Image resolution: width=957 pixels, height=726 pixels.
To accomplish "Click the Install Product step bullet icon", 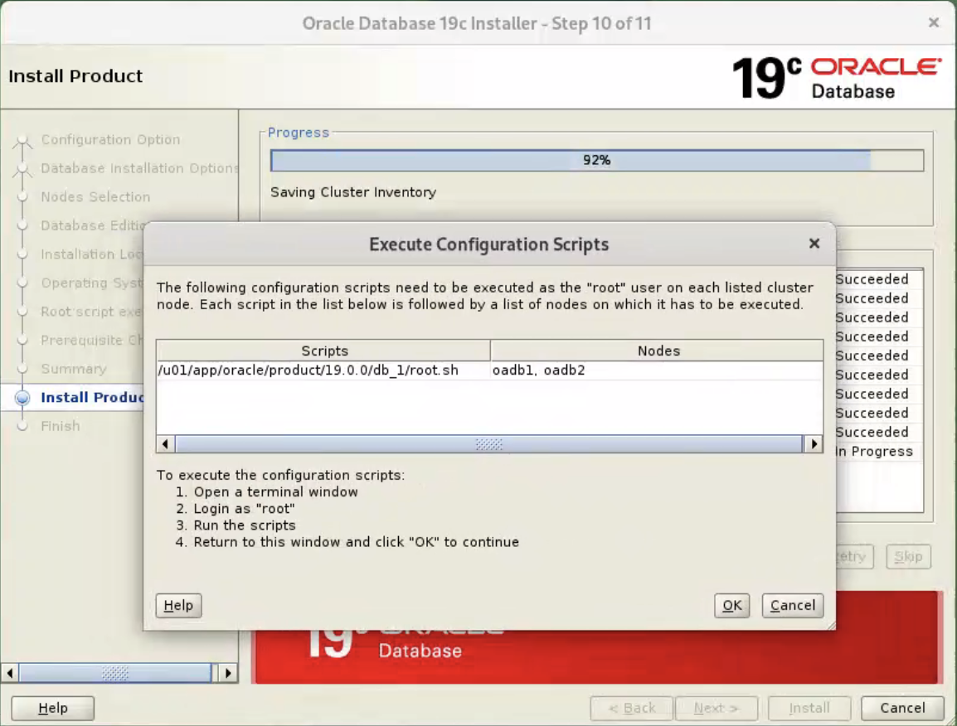I will [22, 398].
